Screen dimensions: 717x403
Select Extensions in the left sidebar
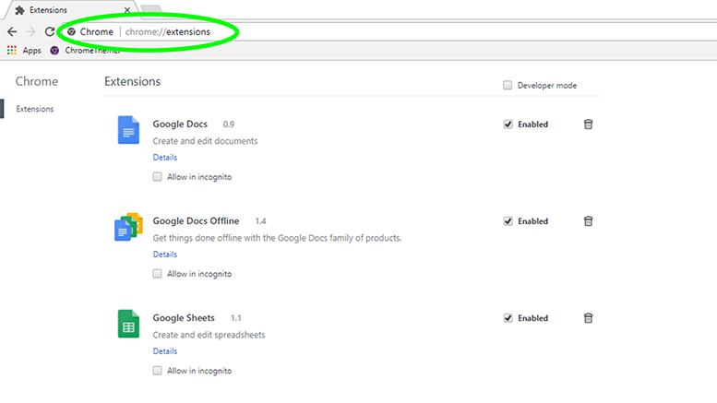coord(35,109)
